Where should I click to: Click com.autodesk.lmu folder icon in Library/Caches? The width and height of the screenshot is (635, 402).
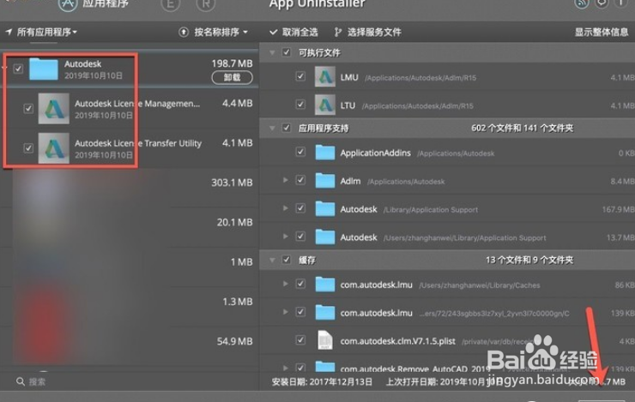point(325,285)
